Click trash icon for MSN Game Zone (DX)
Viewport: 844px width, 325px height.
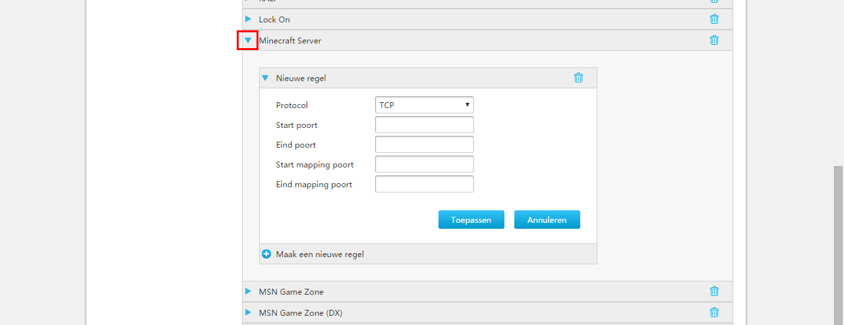tap(714, 312)
